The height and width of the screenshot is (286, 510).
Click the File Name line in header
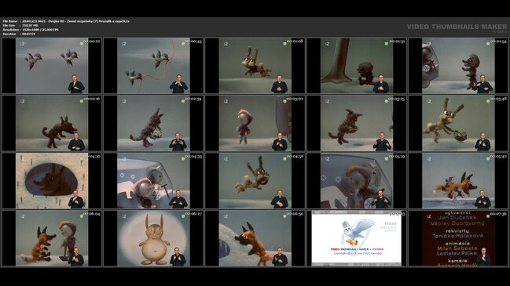point(66,21)
